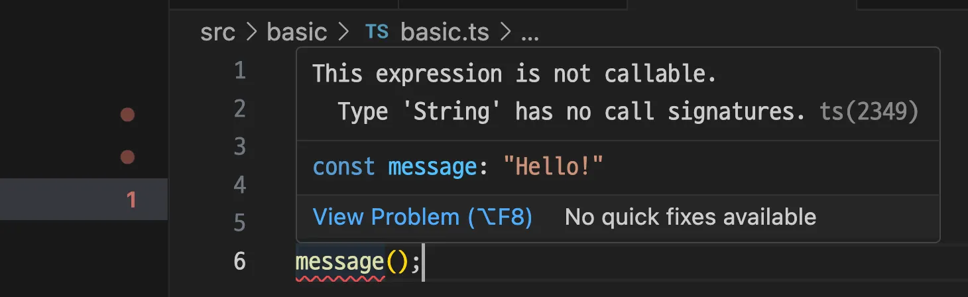Click the TS file icon in breadcrumb

377,32
